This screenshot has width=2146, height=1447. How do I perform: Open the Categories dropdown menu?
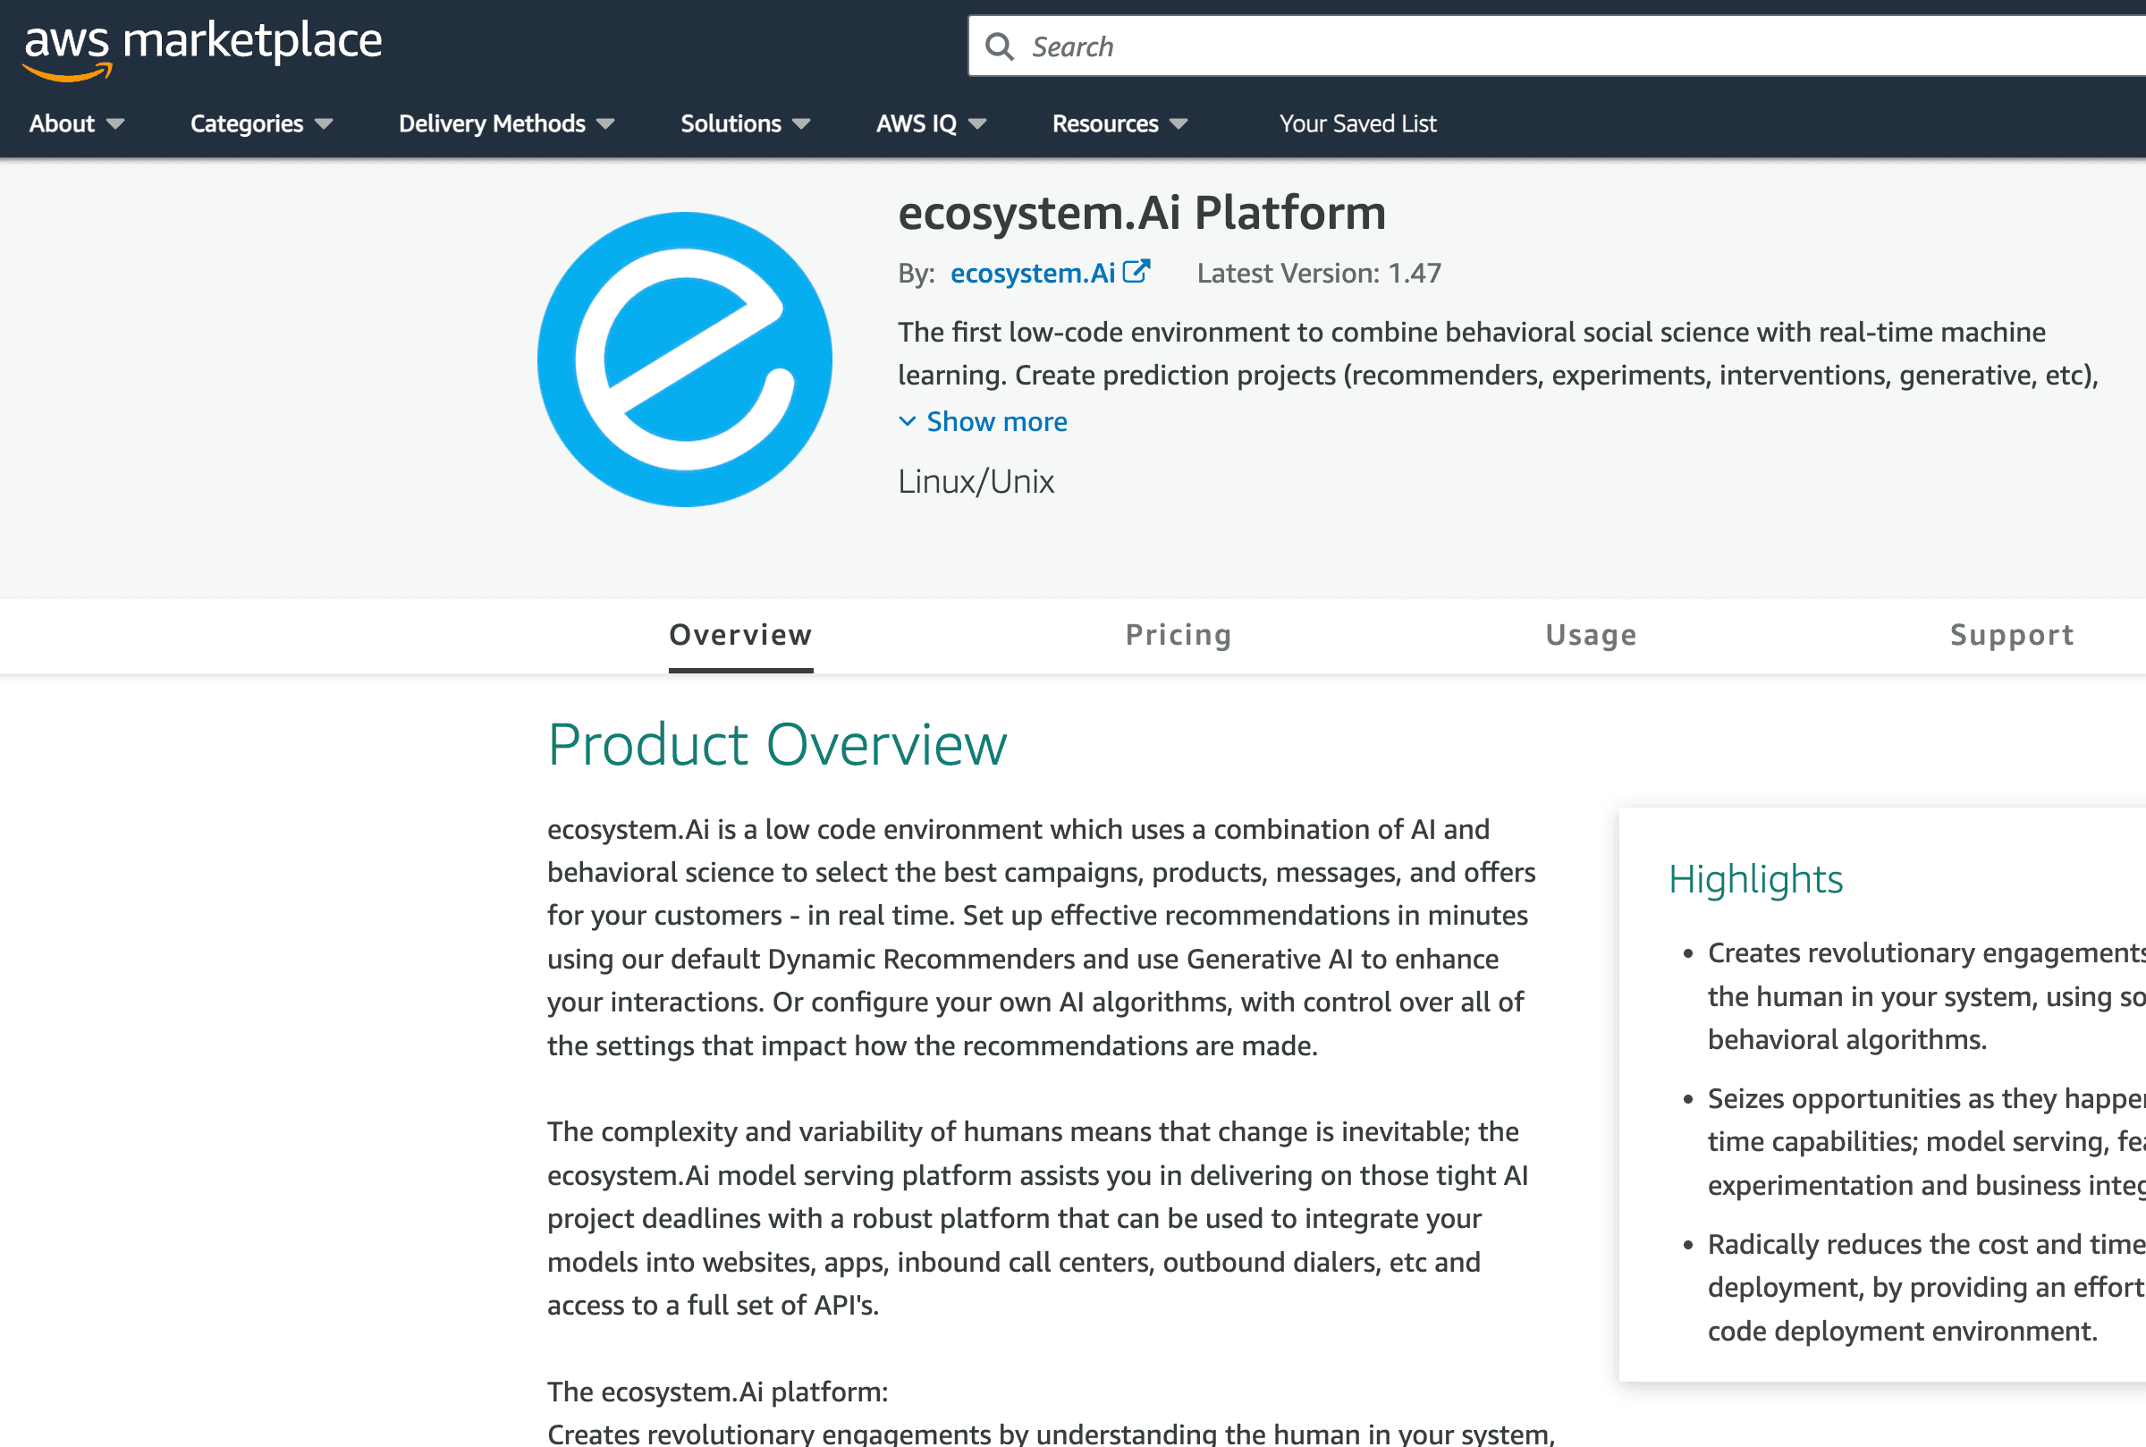[x=261, y=123]
